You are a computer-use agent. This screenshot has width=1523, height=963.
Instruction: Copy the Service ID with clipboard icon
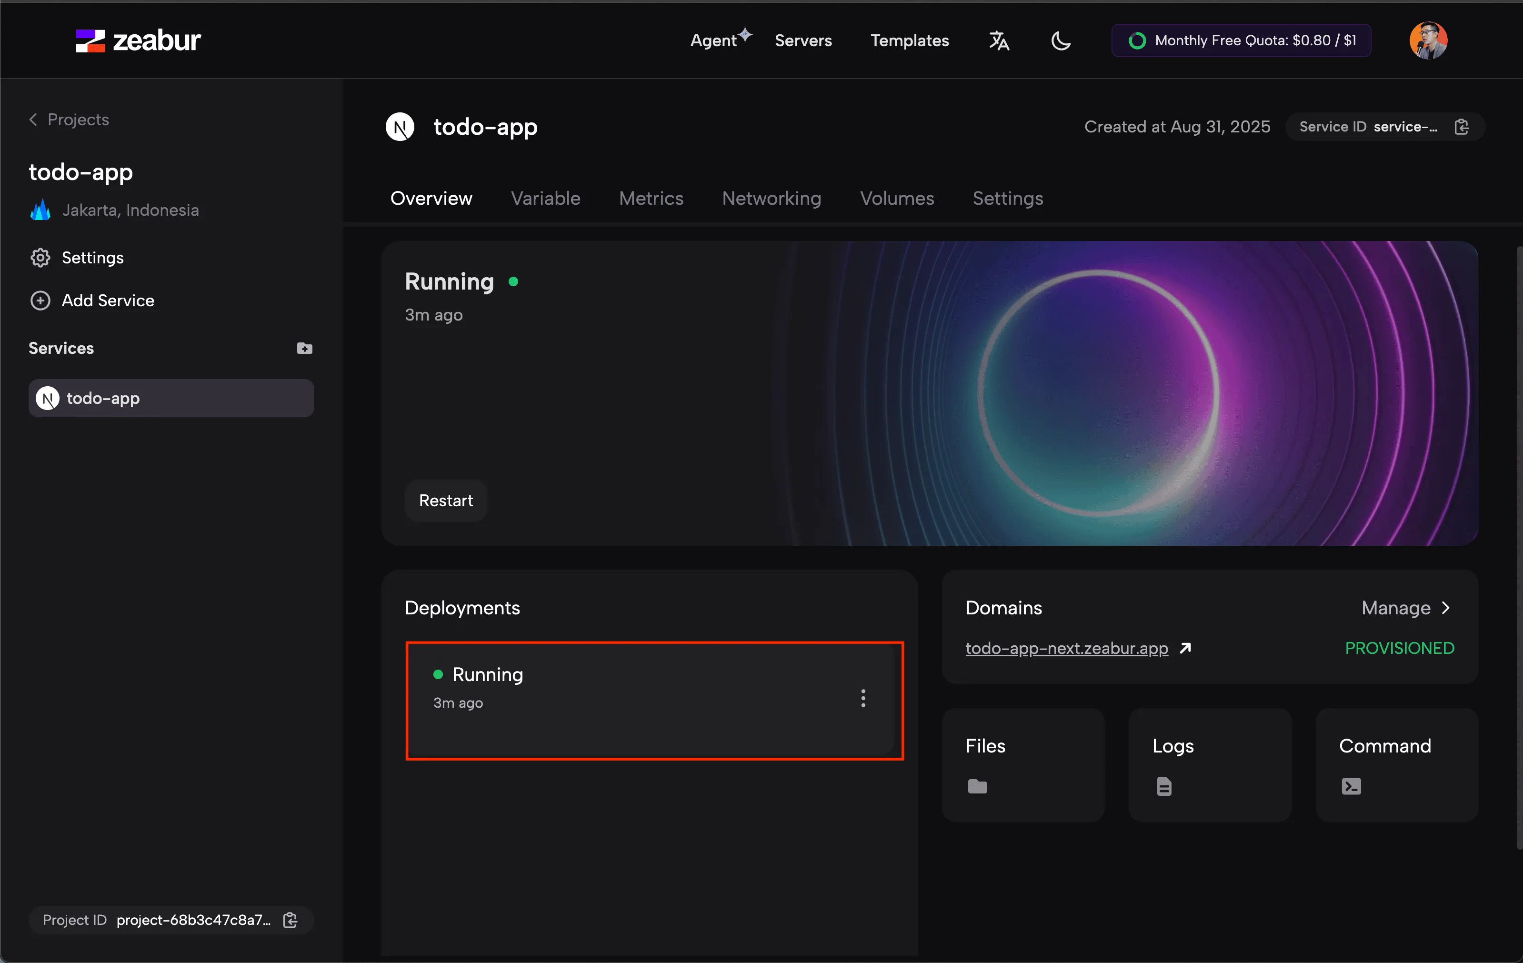(1462, 127)
